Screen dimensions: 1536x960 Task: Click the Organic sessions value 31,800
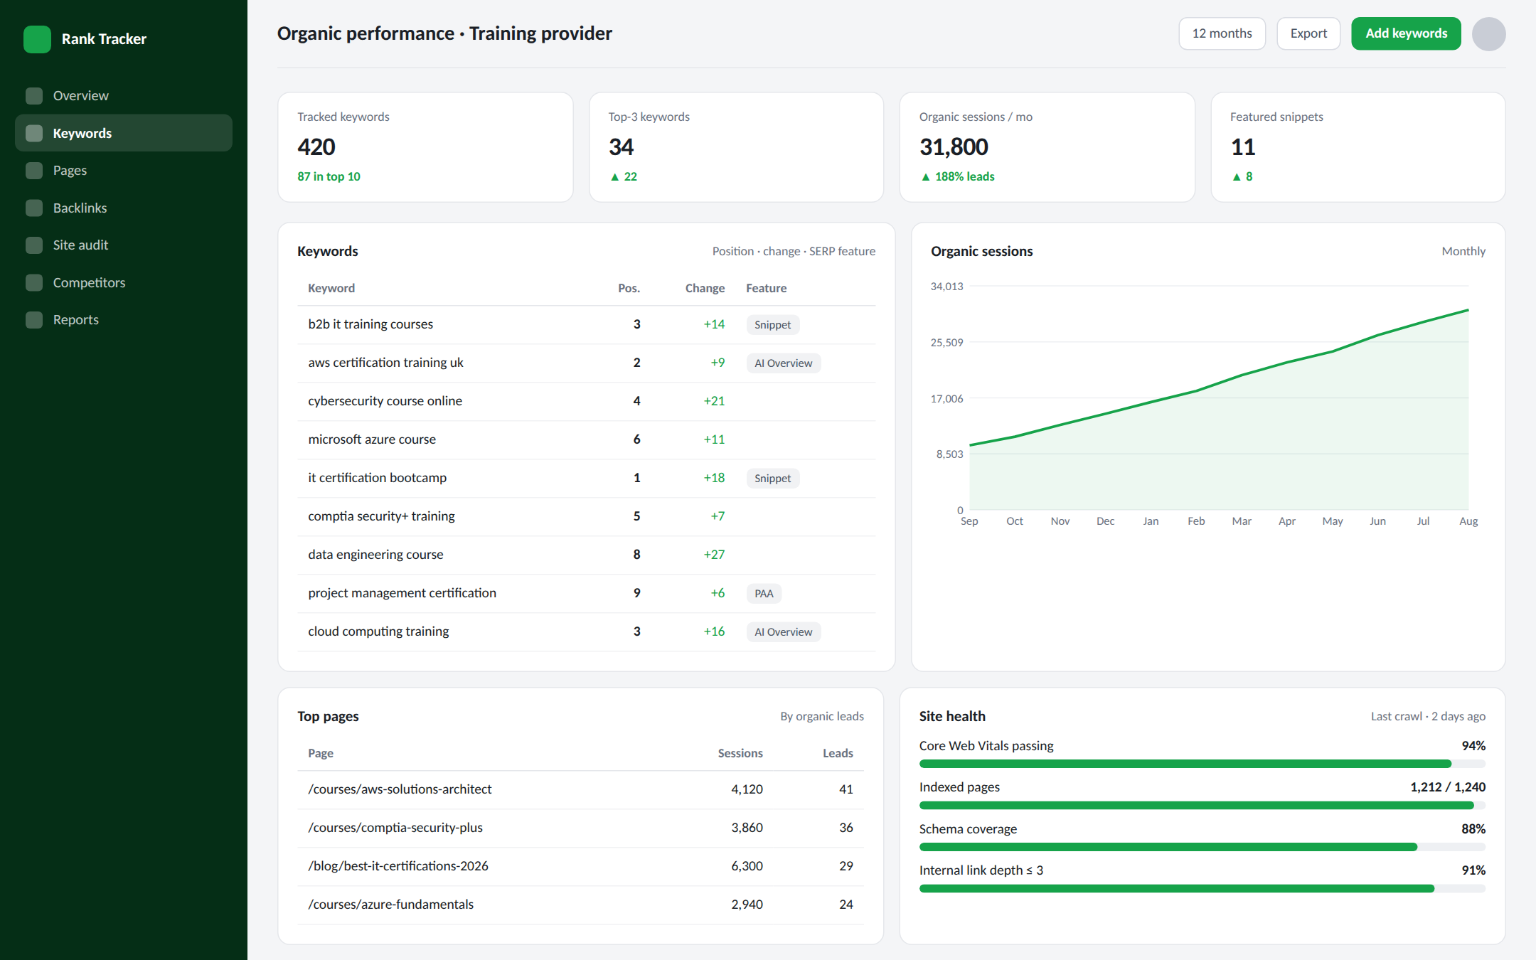(x=954, y=147)
